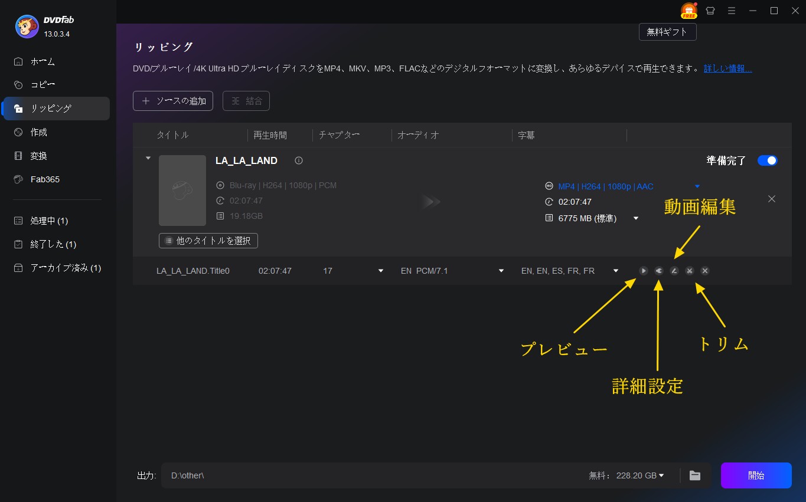This screenshot has height=502, width=806.
Task: Show info icon next to LA_LA_LAND
Action: [x=299, y=160]
